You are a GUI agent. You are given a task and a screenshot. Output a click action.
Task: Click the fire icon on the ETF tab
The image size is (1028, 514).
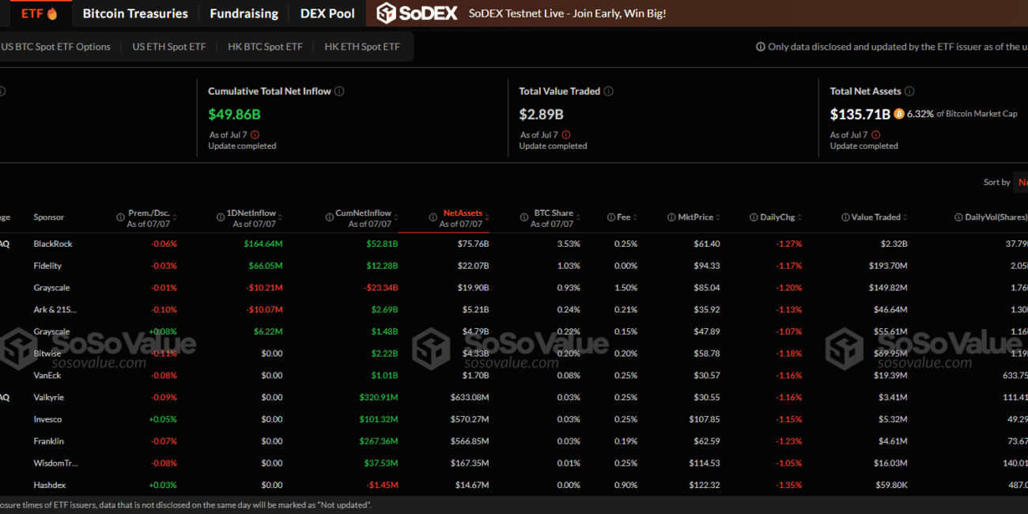click(x=53, y=13)
